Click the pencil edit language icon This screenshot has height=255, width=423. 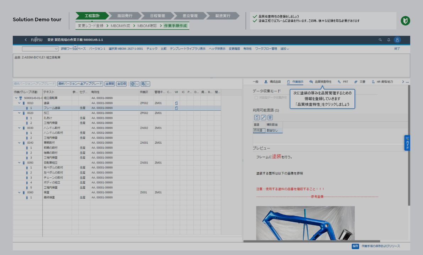click(x=264, y=117)
